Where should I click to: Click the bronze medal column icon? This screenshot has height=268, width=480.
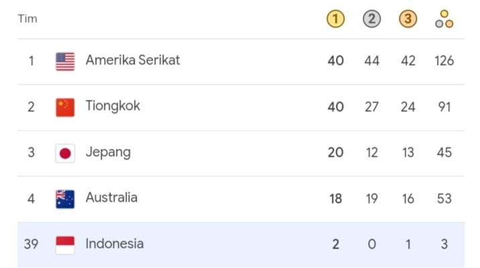(x=408, y=19)
